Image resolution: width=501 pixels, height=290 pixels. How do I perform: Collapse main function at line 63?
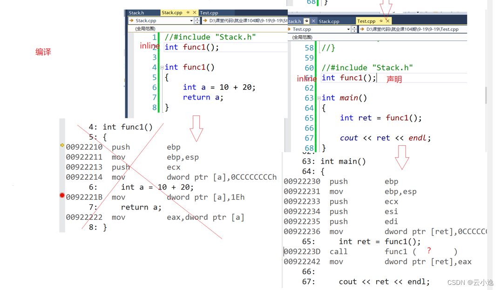[319, 98]
